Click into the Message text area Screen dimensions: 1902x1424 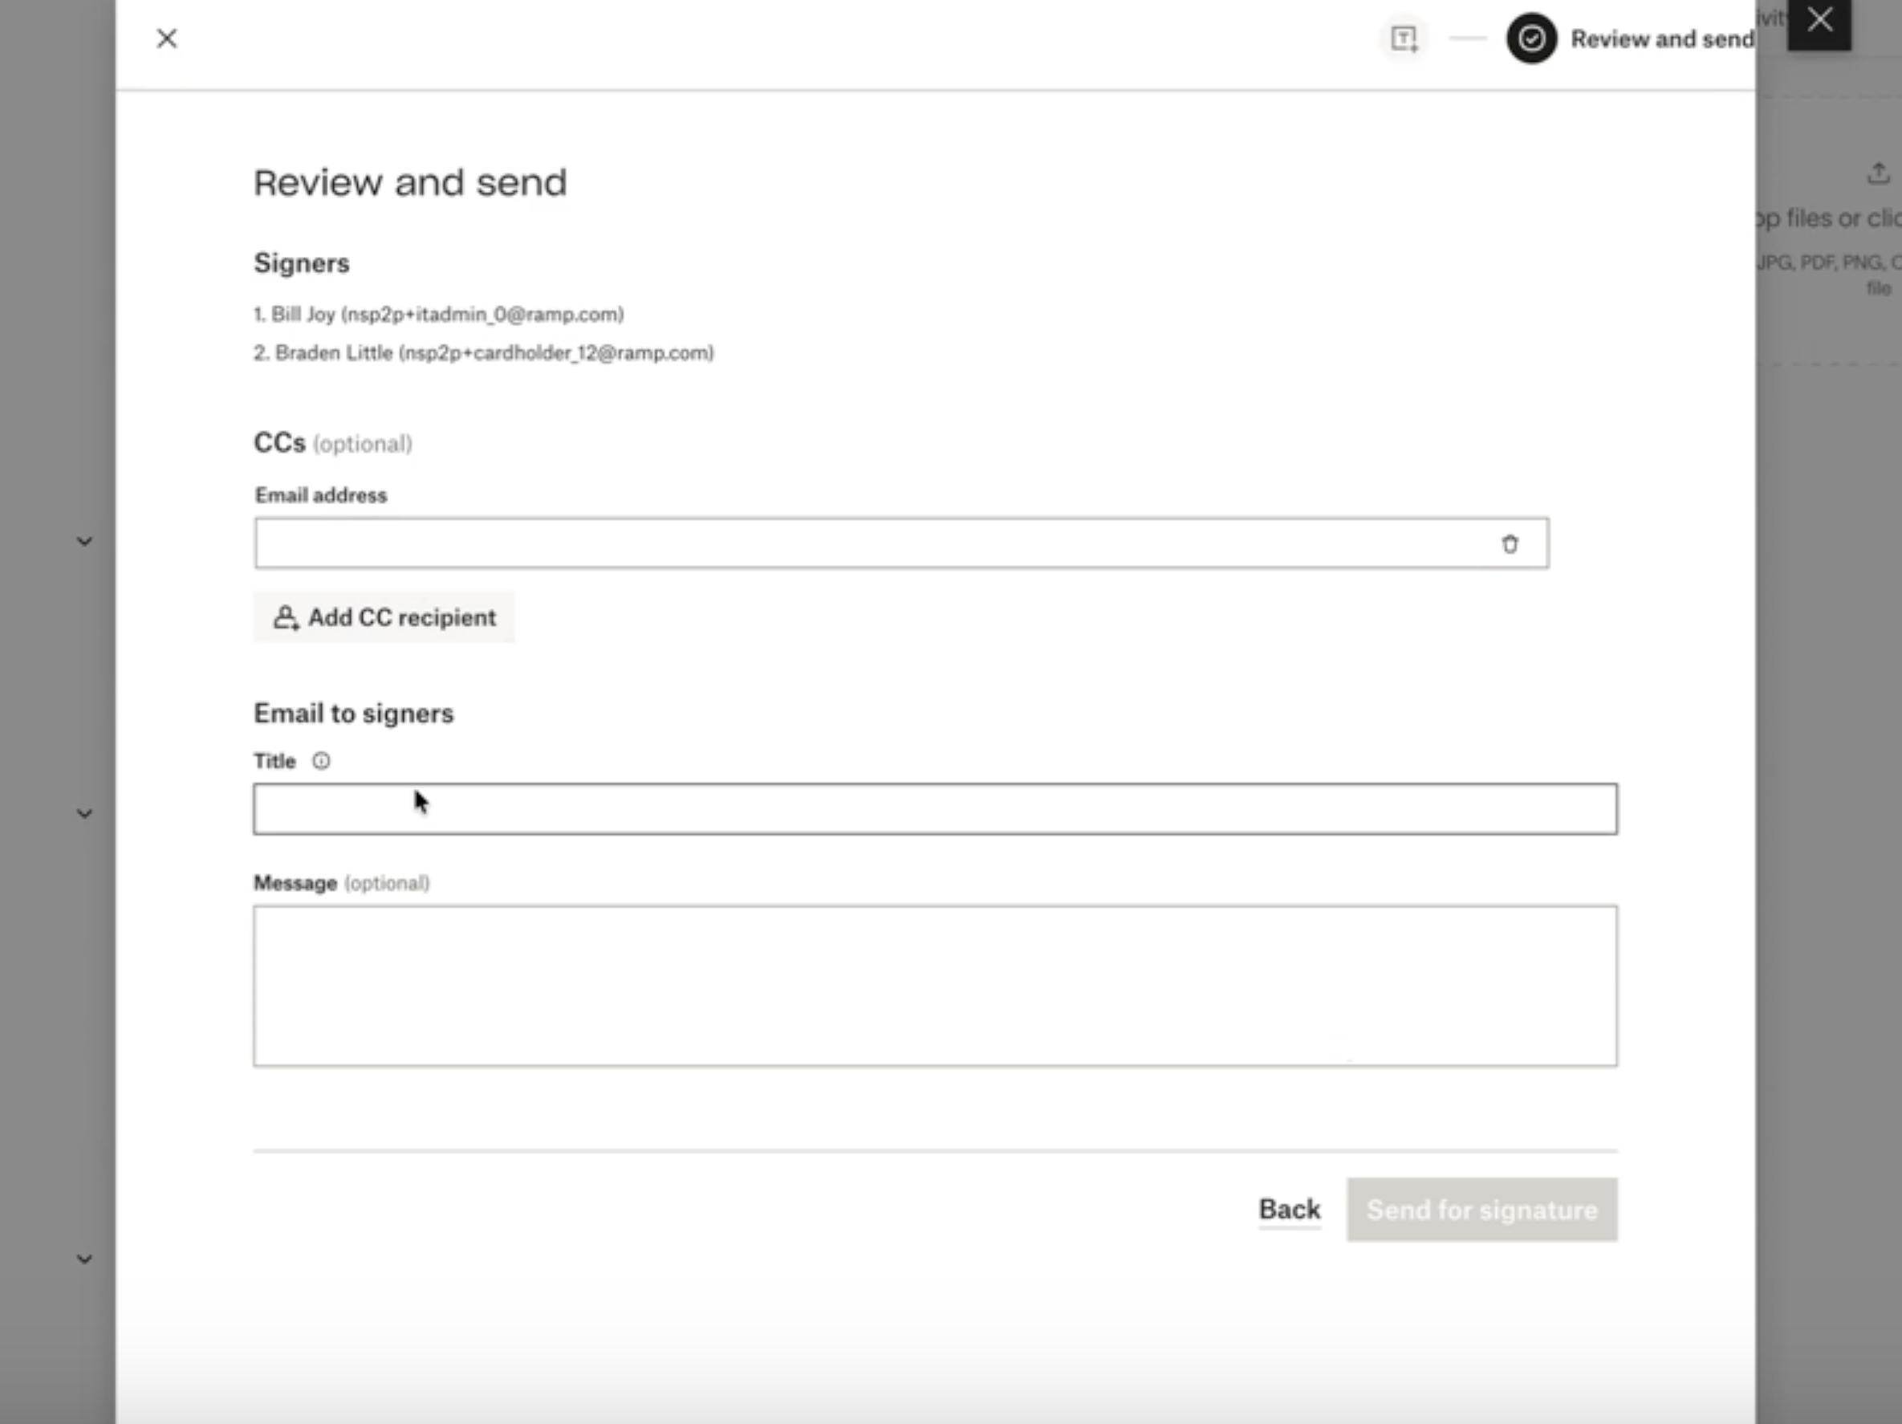(x=935, y=986)
